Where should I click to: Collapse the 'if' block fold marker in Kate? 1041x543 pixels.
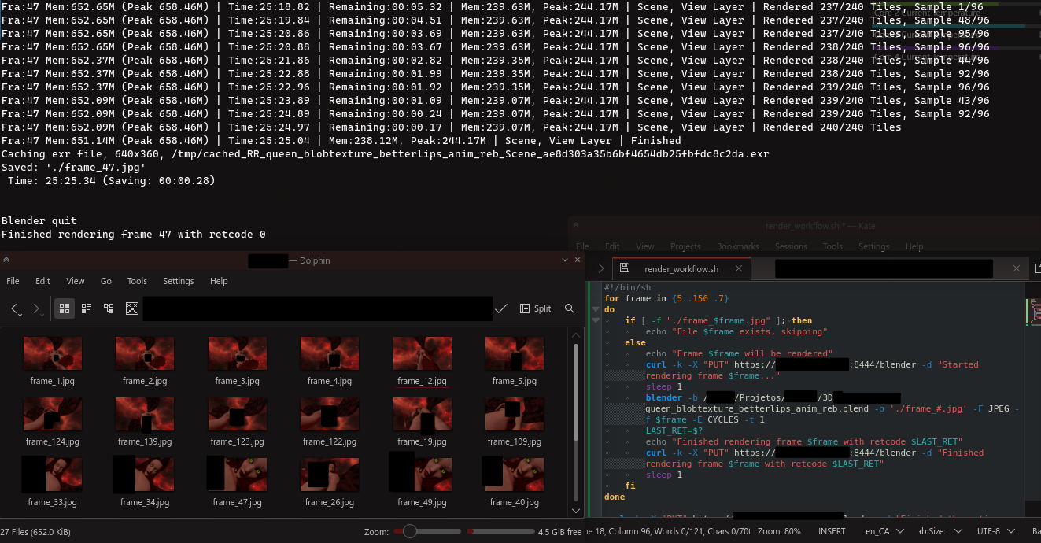[x=596, y=321]
